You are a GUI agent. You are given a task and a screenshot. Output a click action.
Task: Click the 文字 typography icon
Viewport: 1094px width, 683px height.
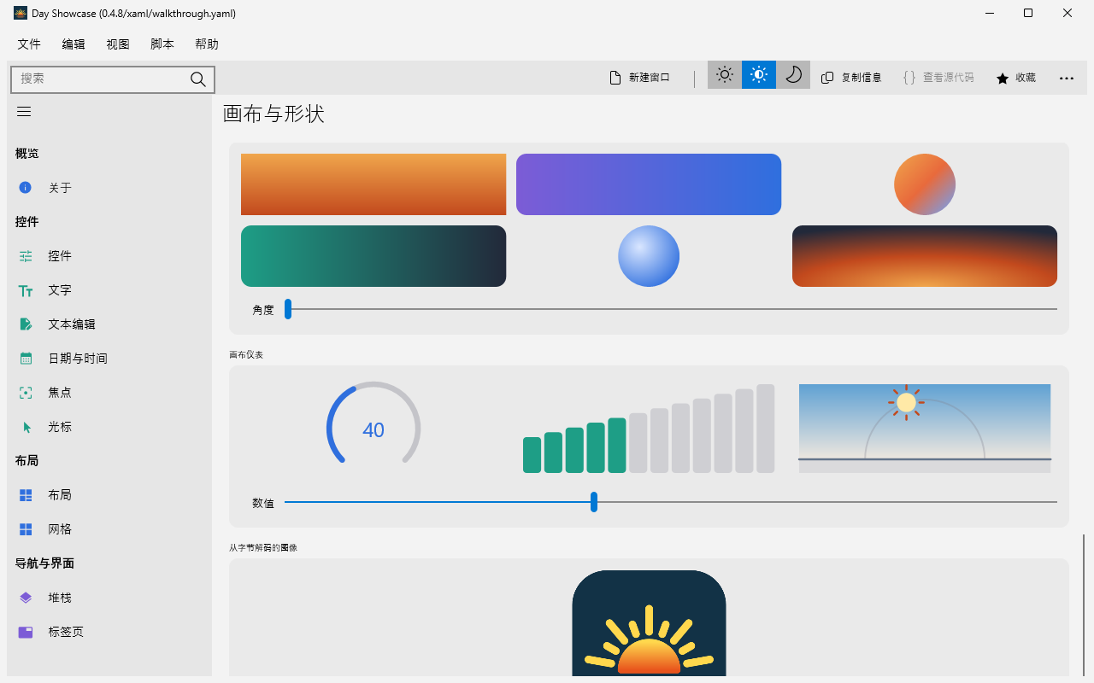pos(26,290)
